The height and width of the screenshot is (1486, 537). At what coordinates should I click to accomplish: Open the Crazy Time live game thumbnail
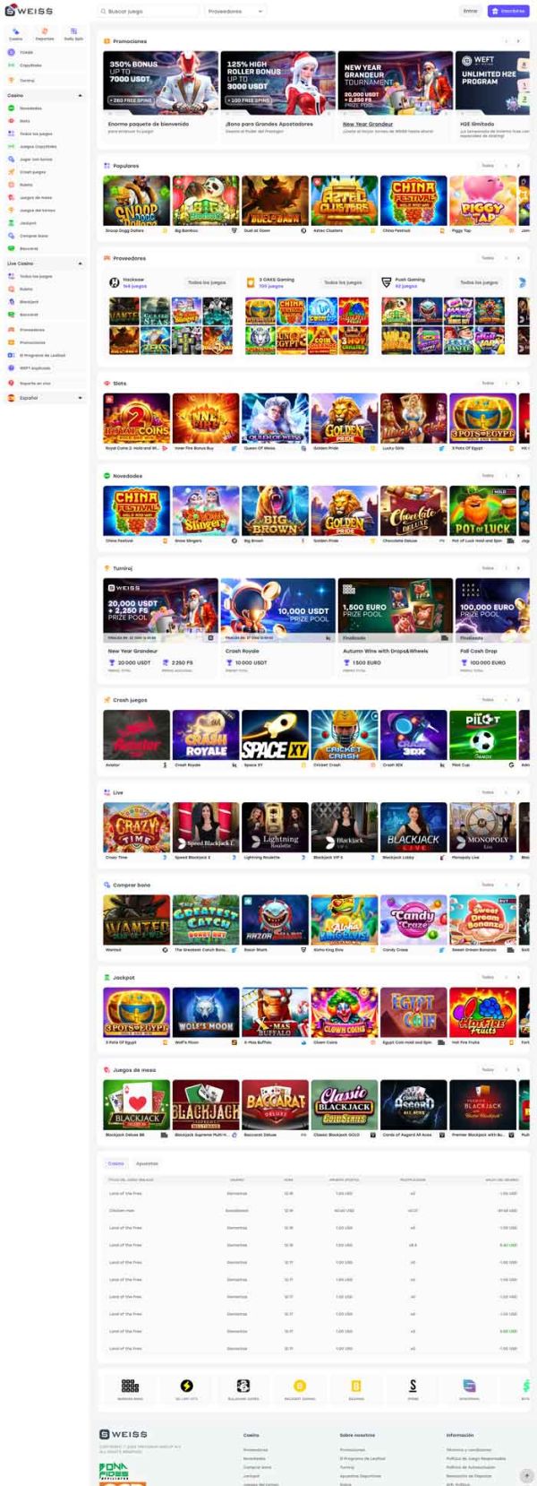136,827
